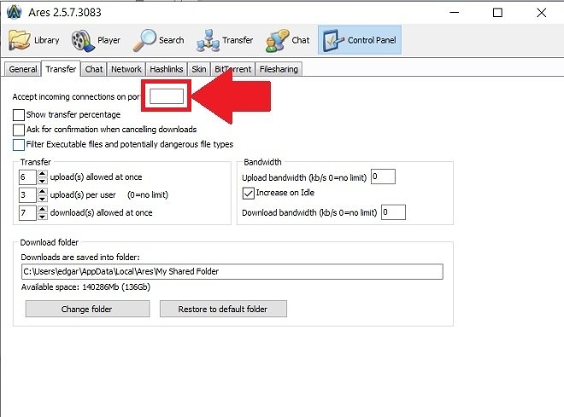Close the Ares window

pyautogui.click(x=541, y=13)
